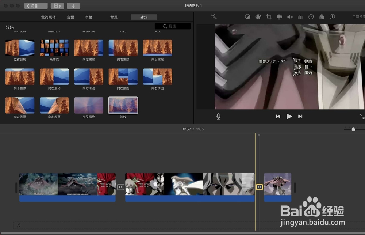The image size is (365, 235).
Task: Open the 字幕 tab
Action: pyautogui.click(x=88, y=17)
